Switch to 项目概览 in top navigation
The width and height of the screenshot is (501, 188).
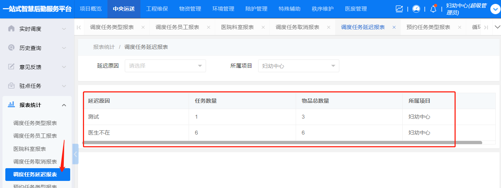91,9
